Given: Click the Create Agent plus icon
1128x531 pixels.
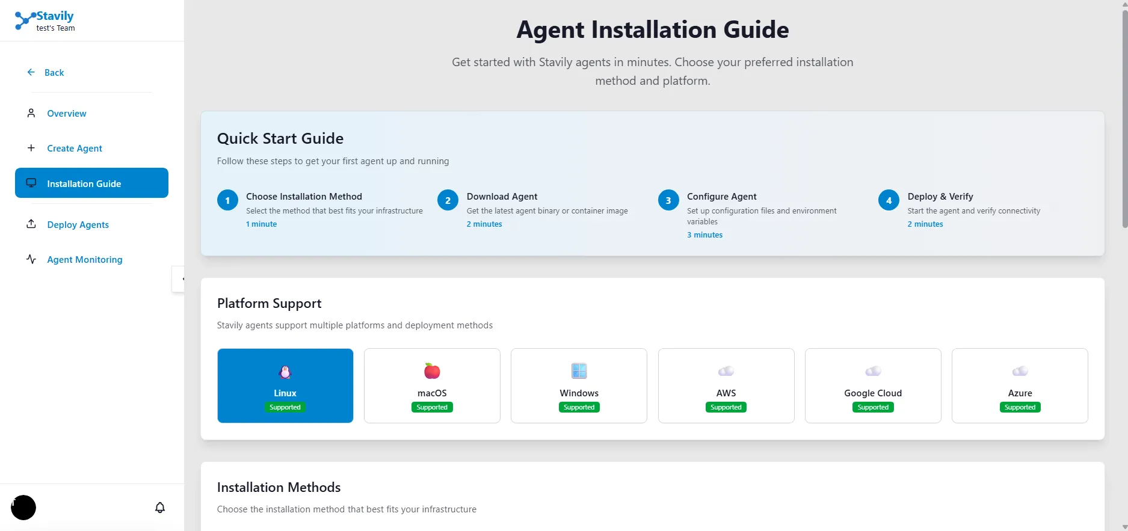Looking at the screenshot, I should click(31, 148).
